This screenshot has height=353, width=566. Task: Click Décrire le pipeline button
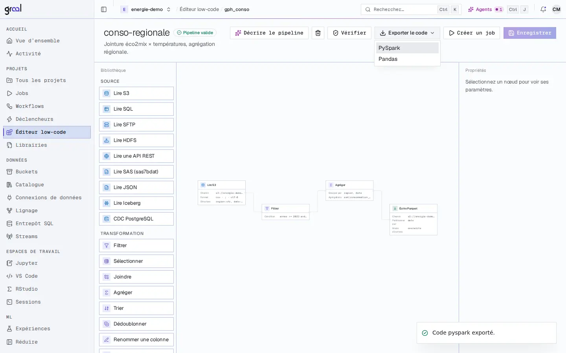(269, 33)
